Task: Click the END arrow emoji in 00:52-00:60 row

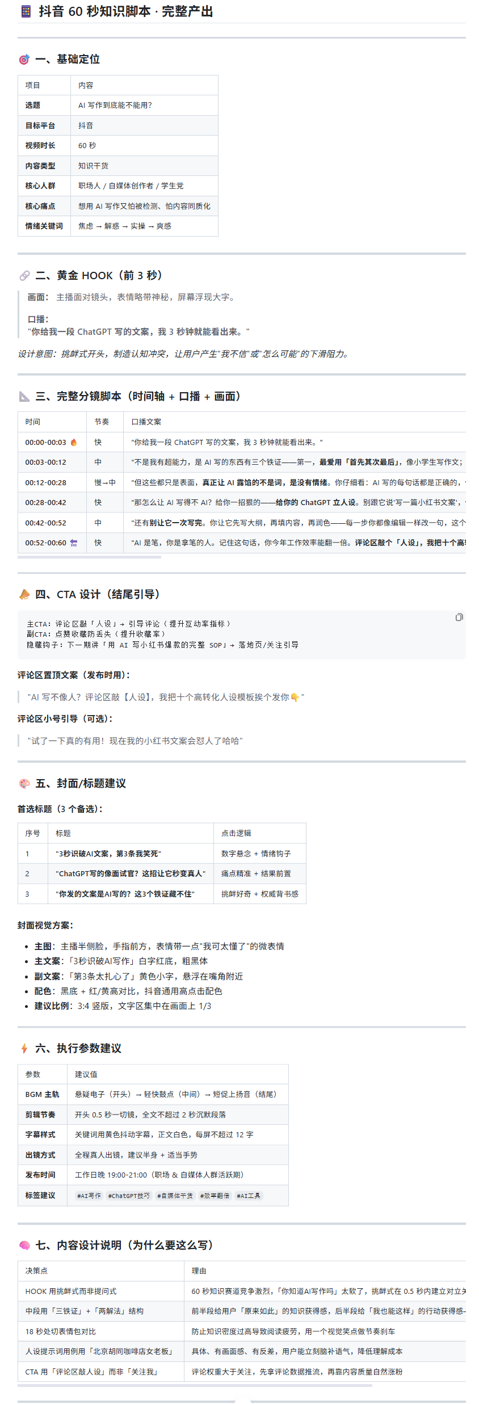Action: [x=73, y=543]
